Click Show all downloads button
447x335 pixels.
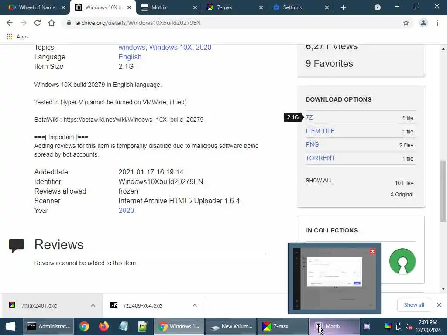(414, 305)
